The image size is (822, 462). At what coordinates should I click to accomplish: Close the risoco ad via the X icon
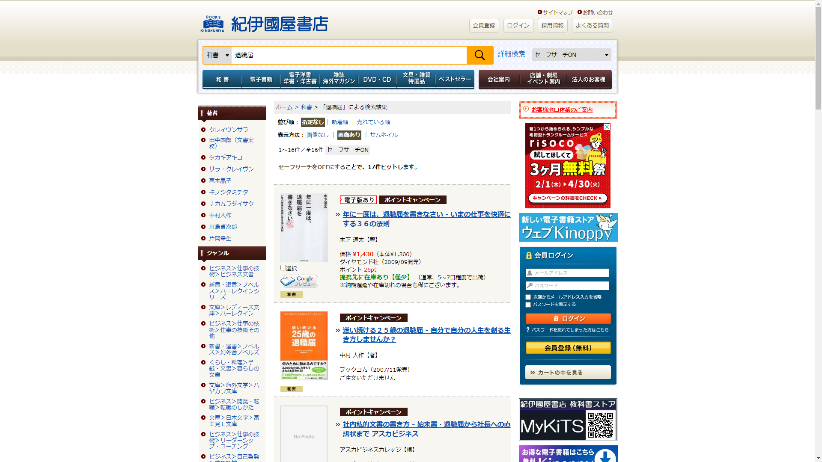click(x=607, y=127)
